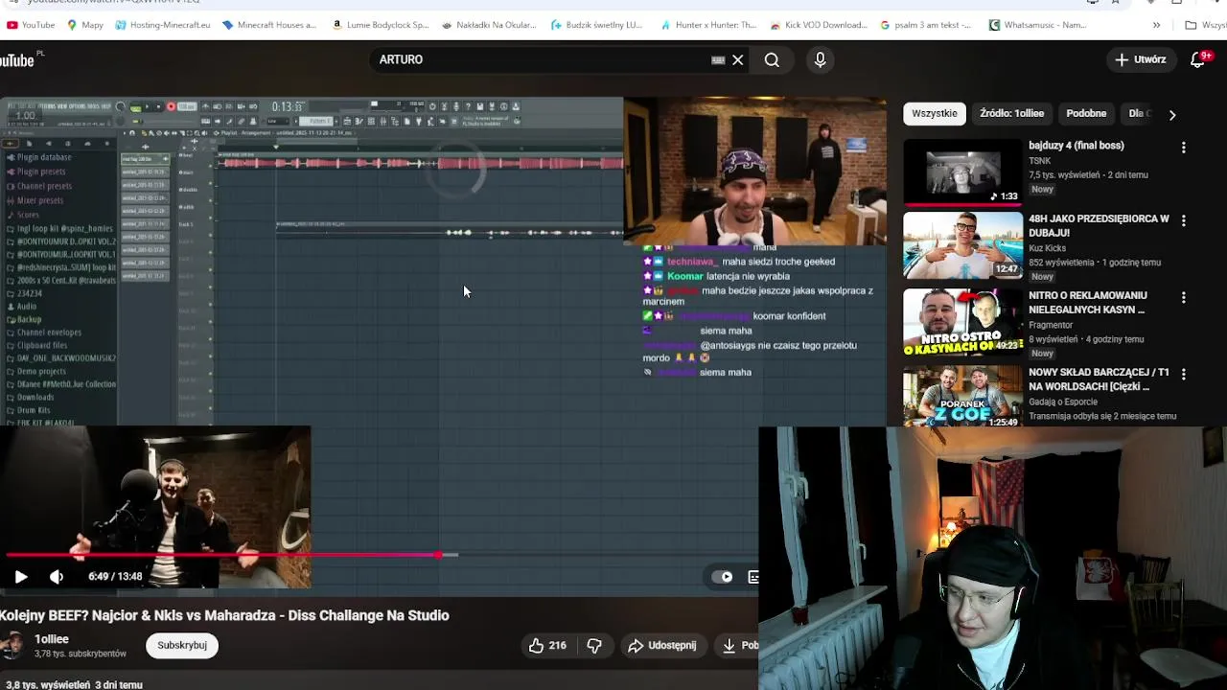Viewport: 1227px width, 690px height.
Task: Open the Nowy skład Barczącej video title
Action: [x=1099, y=379]
